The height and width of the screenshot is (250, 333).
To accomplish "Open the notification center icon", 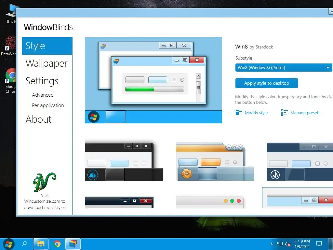I will 319,244.
